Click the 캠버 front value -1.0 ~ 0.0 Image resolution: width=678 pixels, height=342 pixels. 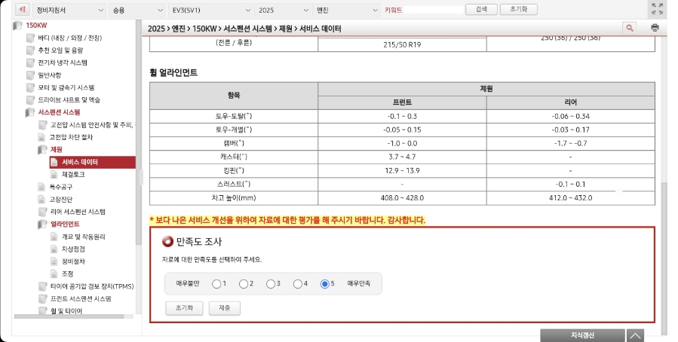[402, 143]
